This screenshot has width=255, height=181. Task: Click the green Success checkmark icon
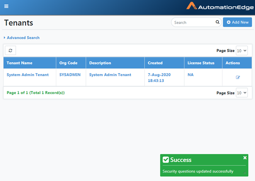[166, 160]
